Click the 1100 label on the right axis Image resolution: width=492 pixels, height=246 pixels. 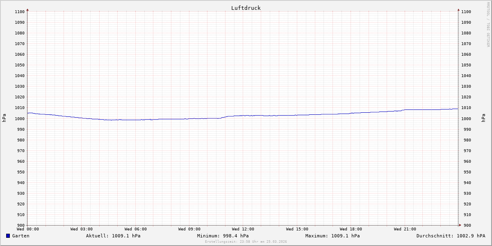[x=466, y=12]
